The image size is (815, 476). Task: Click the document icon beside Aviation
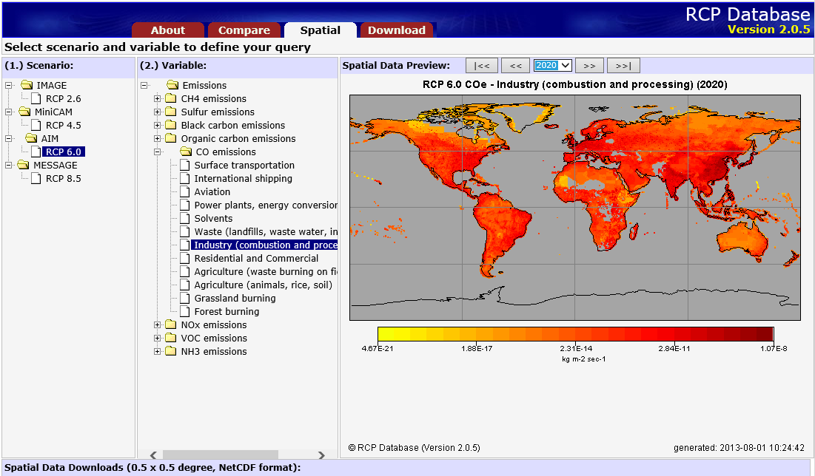[x=184, y=191]
